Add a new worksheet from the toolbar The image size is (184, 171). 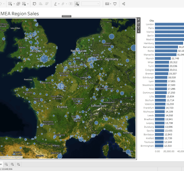[10, 4]
